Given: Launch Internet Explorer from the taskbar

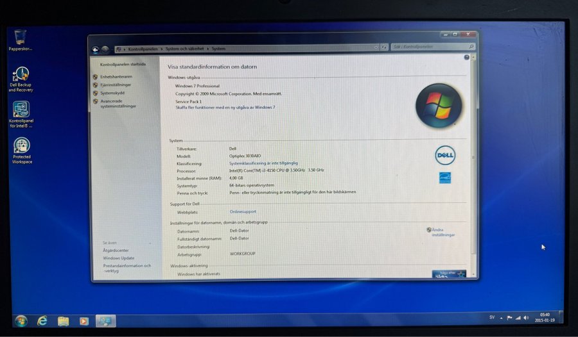Looking at the screenshot, I should point(42,321).
